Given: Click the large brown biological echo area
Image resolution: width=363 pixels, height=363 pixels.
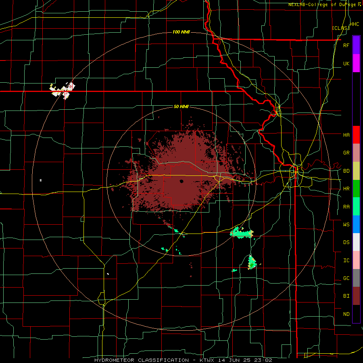Looking at the screenshot, I should coord(183,171).
